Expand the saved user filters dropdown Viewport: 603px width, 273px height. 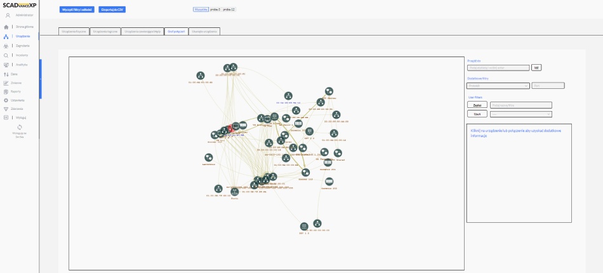click(521, 114)
